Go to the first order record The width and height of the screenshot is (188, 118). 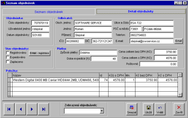[9, 109]
